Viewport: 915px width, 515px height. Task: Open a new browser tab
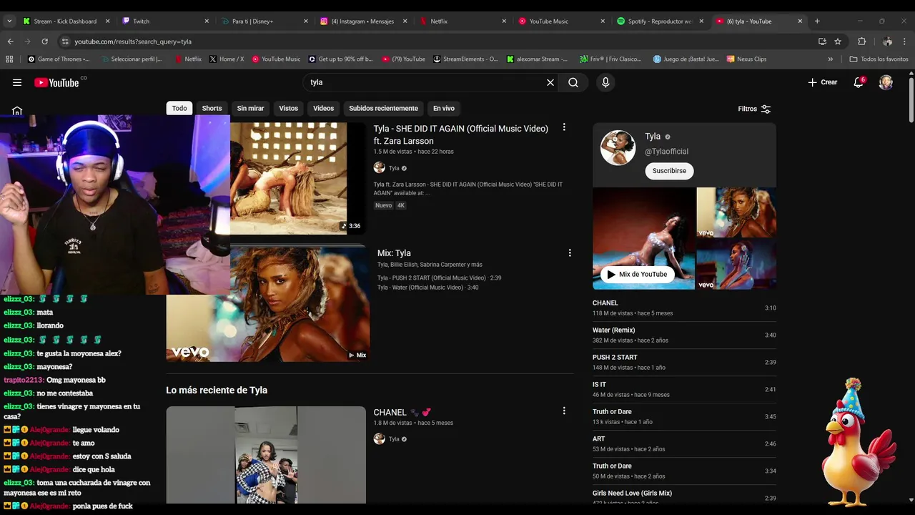[x=817, y=21]
